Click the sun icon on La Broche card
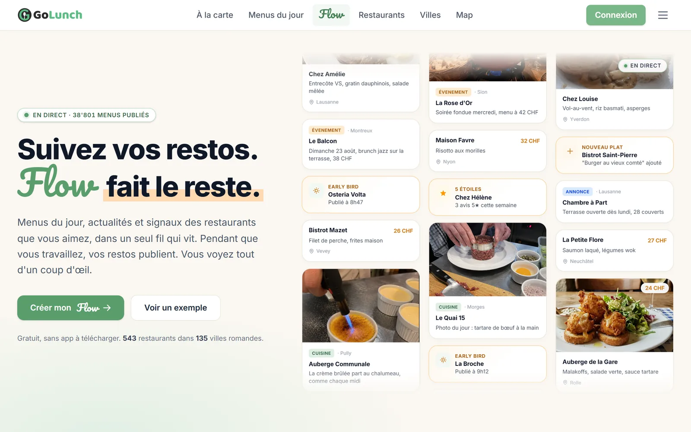 [443, 360]
